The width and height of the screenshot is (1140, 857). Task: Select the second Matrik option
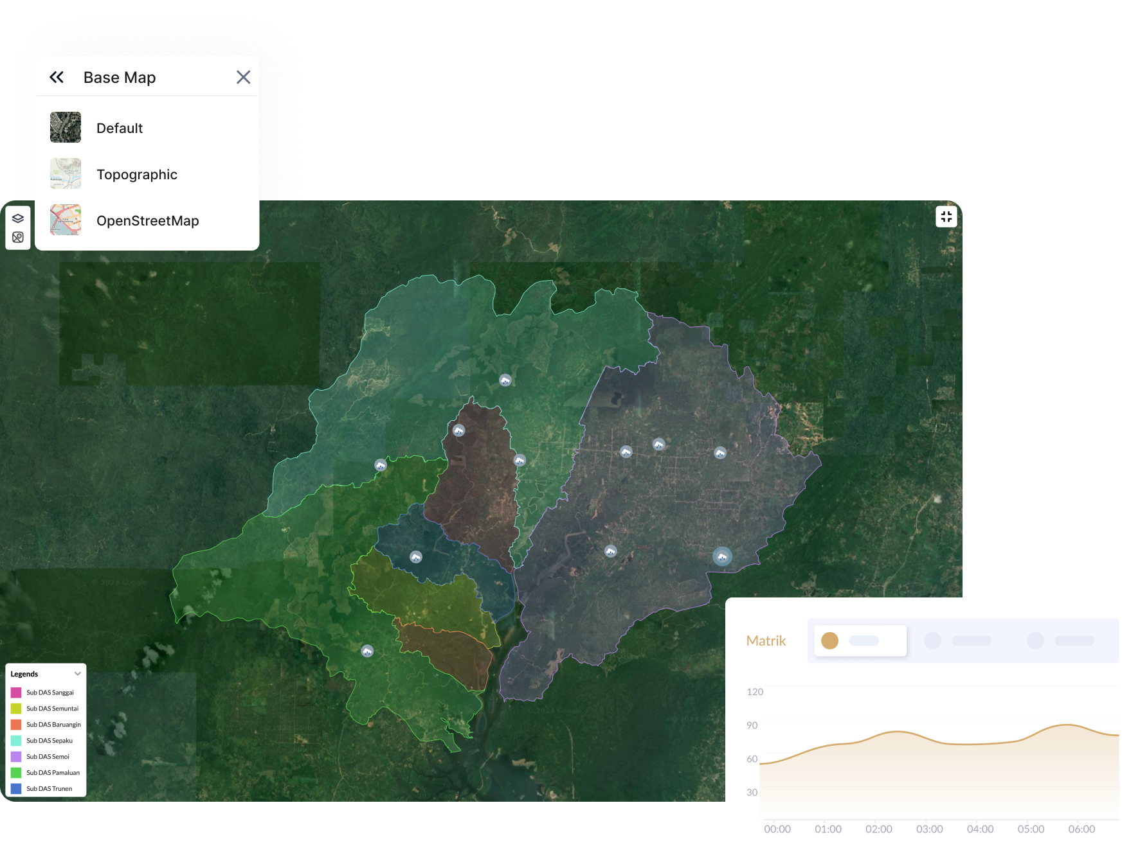(x=958, y=641)
